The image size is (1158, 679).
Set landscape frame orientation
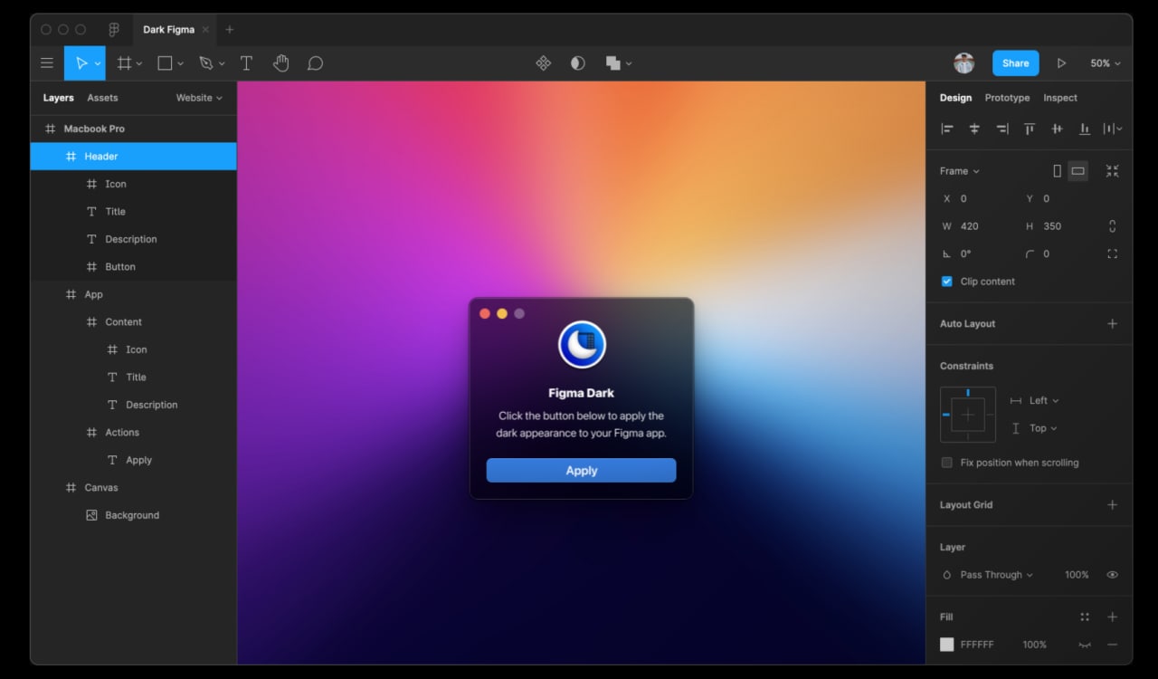click(1077, 171)
